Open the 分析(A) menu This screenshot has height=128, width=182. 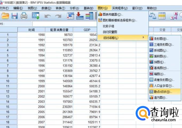[x=74, y=8]
